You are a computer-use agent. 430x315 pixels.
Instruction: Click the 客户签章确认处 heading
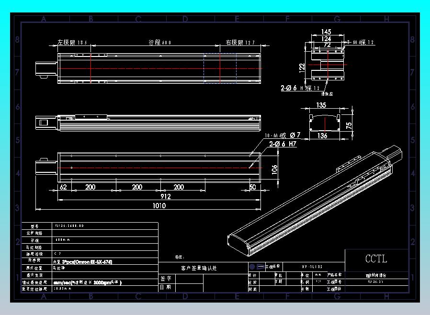click(x=199, y=268)
